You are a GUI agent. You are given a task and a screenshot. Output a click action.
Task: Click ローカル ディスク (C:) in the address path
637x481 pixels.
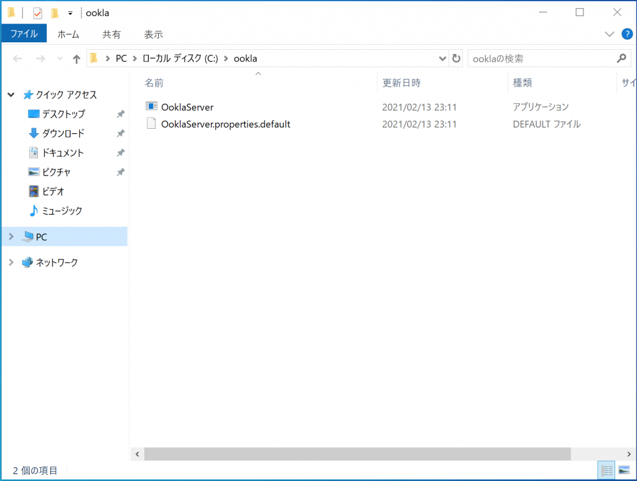click(x=180, y=58)
